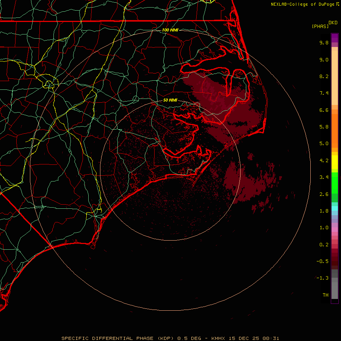Click the 8.2 legend label

(324, 76)
